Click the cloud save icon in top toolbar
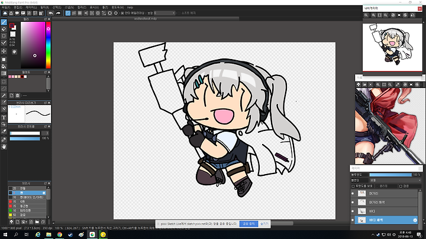This screenshot has height=239, width=426. (5, 13)
